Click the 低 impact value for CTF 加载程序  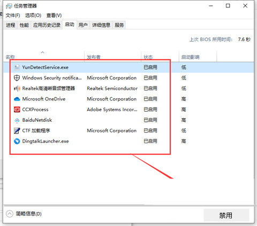184,130
